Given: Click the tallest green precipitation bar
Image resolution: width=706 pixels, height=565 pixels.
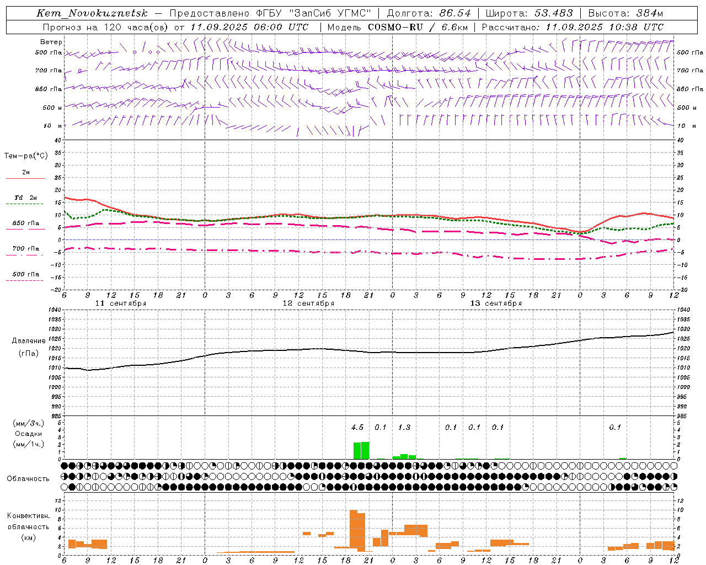Looking at the screenshot, I should coord(365,450).
